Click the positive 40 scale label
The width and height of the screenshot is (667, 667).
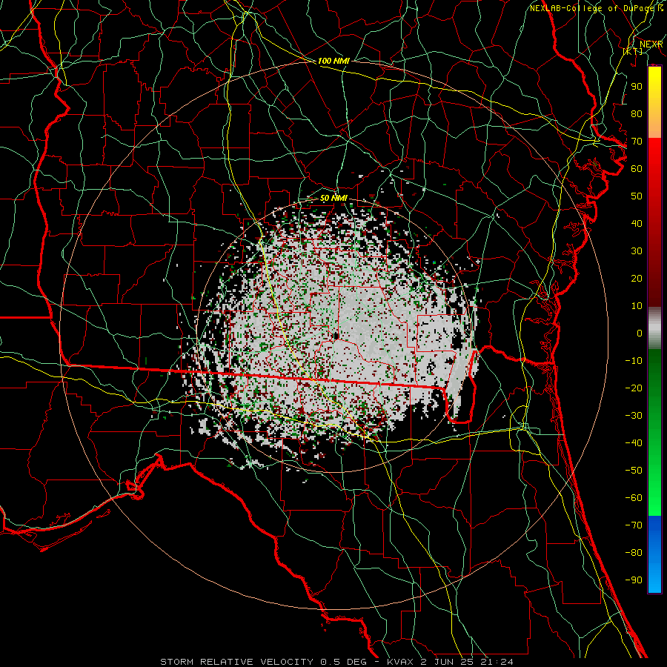point(637,223)
